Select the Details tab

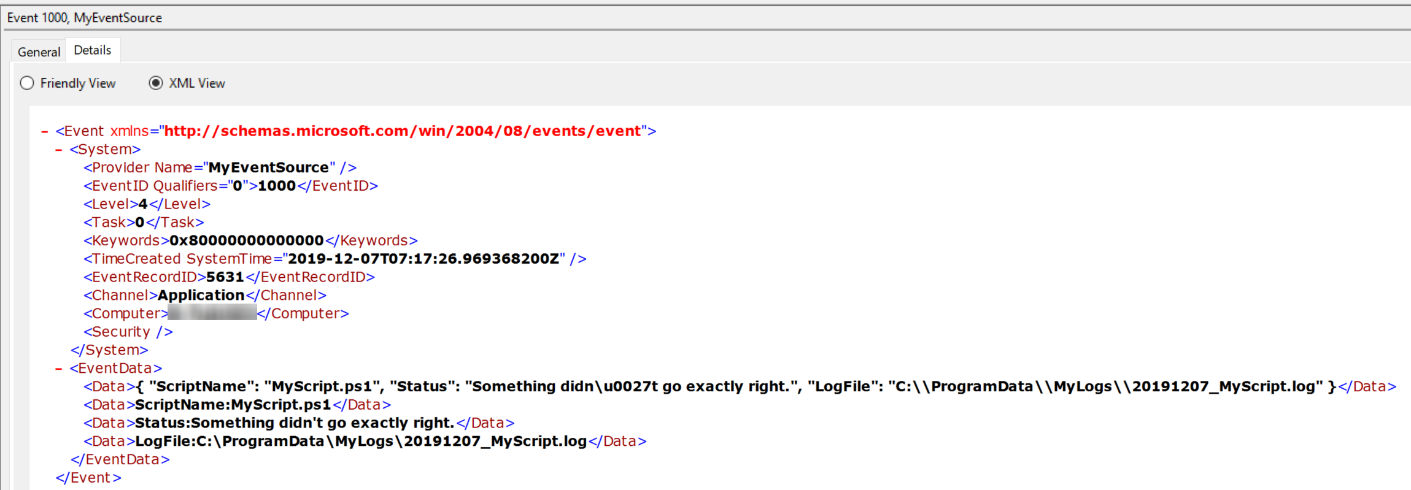(93, 50)
